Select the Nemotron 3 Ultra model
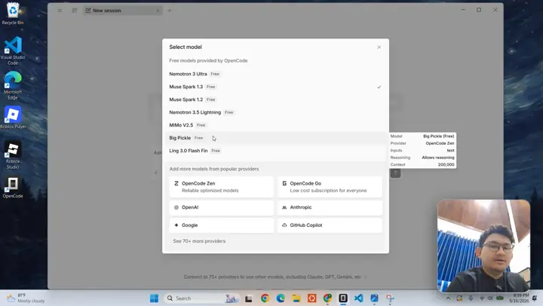 (275, 74)
